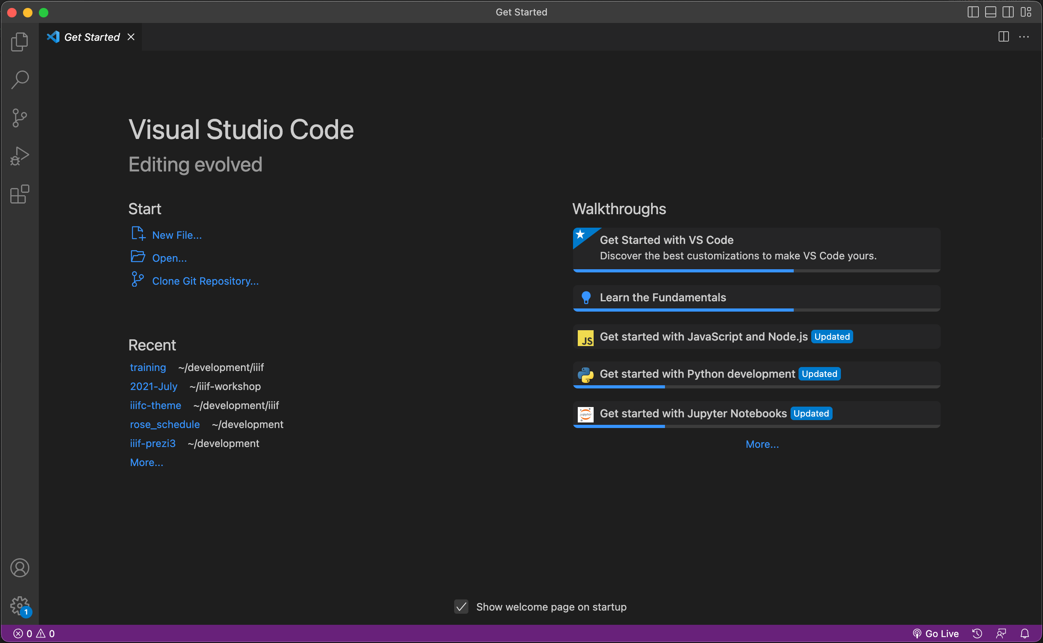The height and width of the screenshot is (643, 1043).
Task: Open recent folder iiif-prezi3
Action: [x=152, y=443]
